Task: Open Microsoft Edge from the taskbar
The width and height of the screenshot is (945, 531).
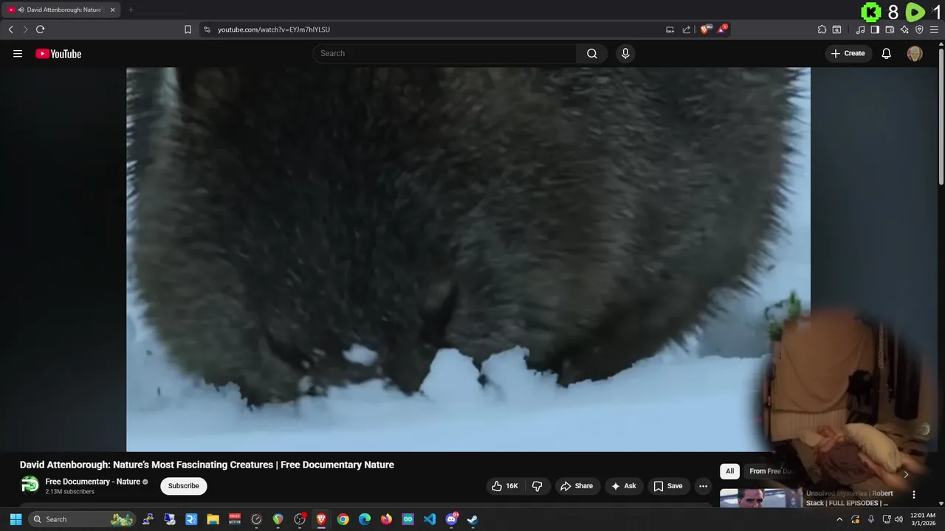Action: [365, 519]
